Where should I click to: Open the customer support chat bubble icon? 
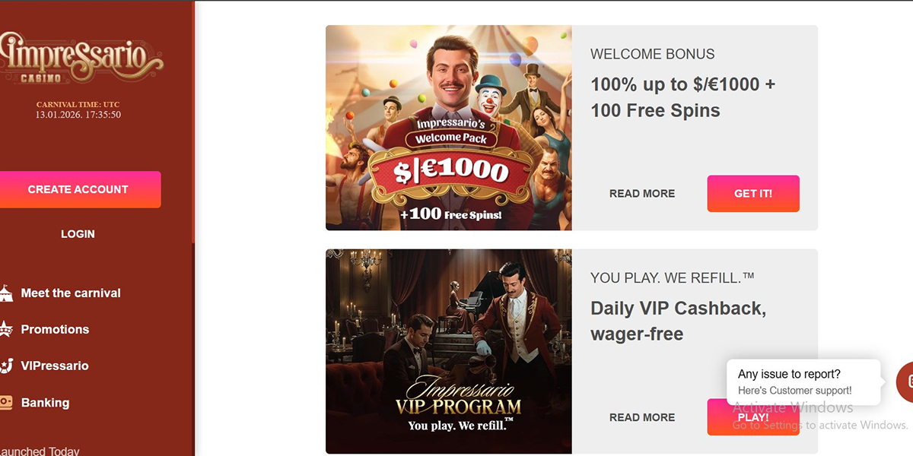click(906, 382)
